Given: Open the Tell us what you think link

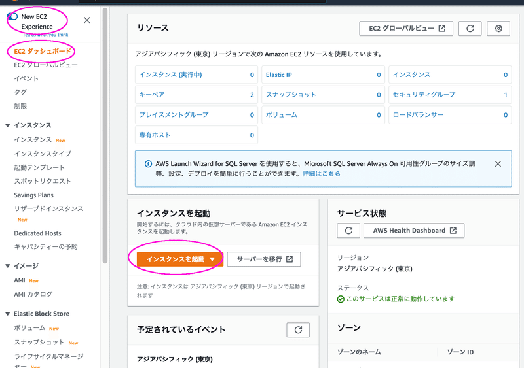Looking at the screenshot, I should [x=45, y=35].
